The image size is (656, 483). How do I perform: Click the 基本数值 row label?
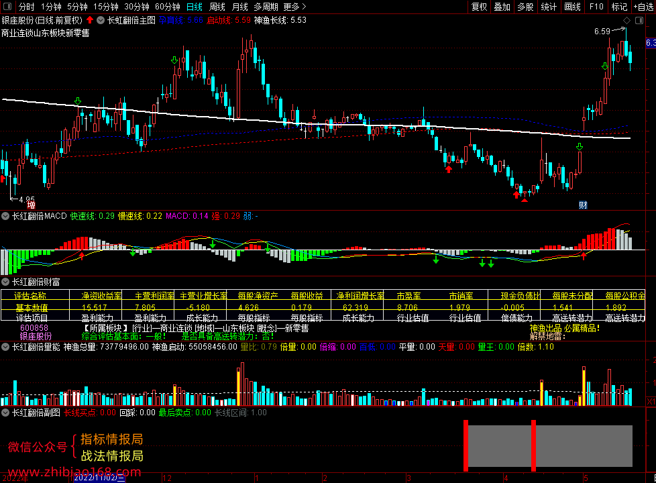pos(32,307)
